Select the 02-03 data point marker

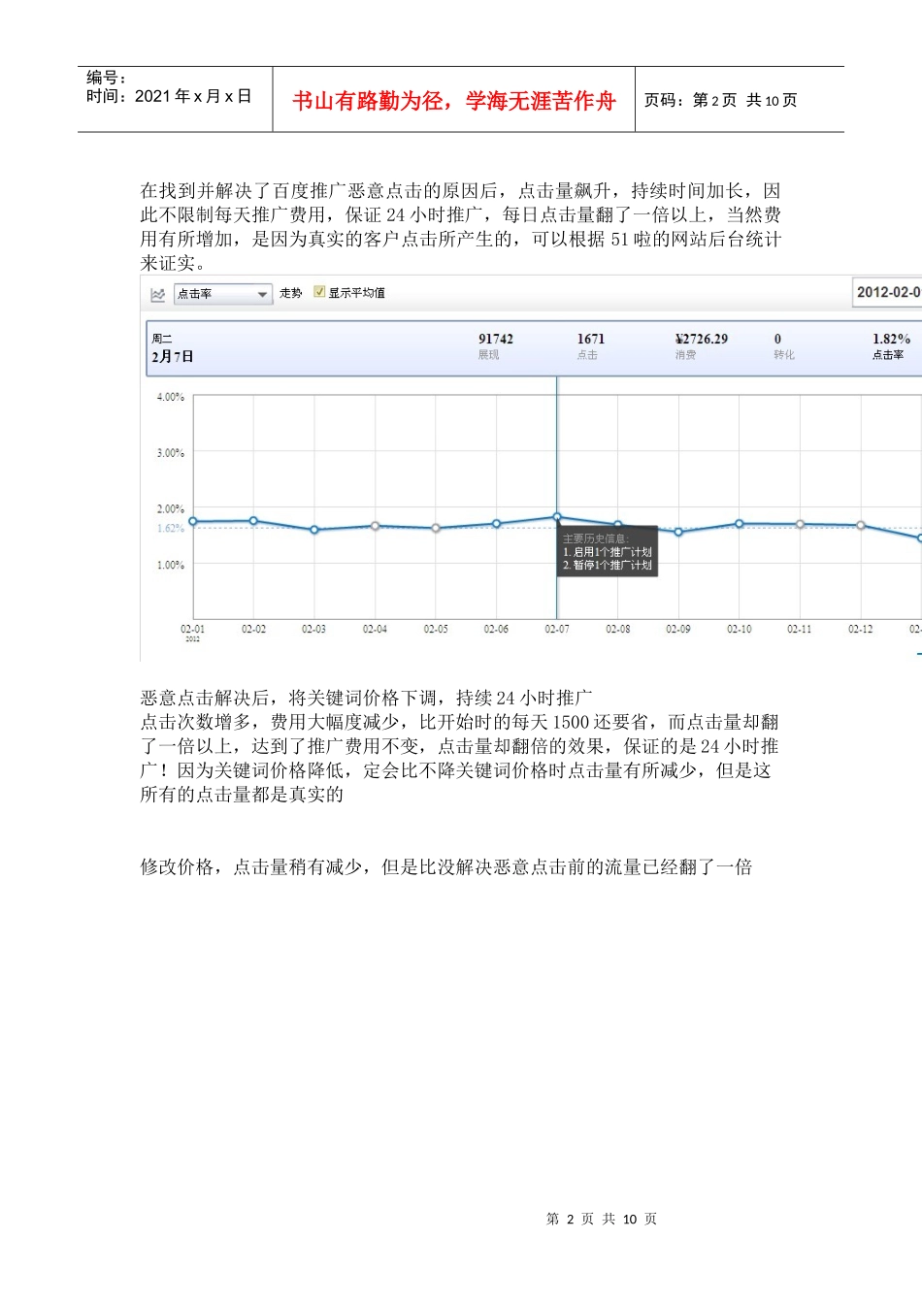tap(314, 530)
